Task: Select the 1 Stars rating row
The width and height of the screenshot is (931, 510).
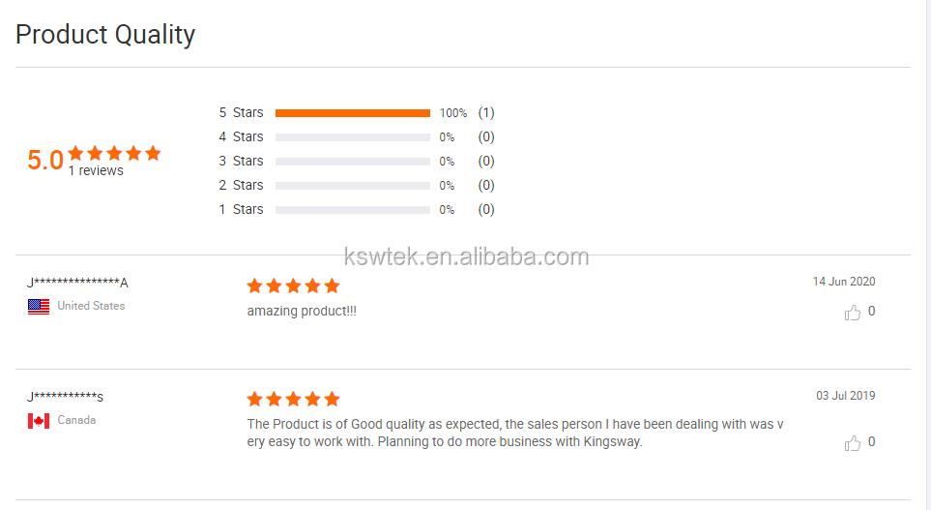Action: pos(241,210)
